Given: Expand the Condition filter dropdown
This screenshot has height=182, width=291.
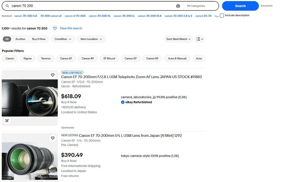Looking at the screenshot, I should point(63,39).
